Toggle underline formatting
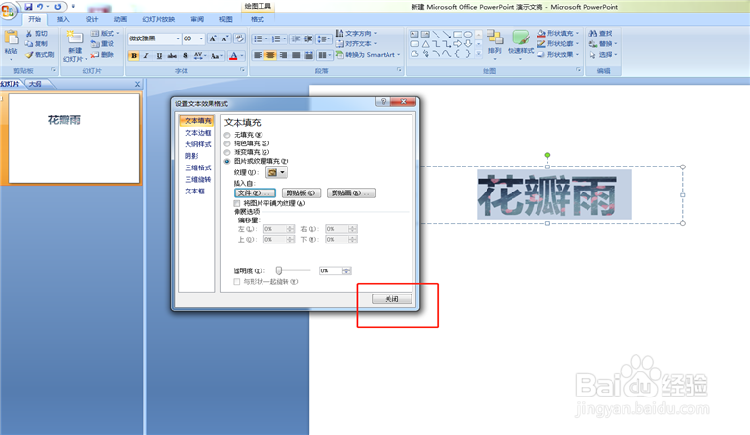This screenshot has height=435, width=750. 159,56
